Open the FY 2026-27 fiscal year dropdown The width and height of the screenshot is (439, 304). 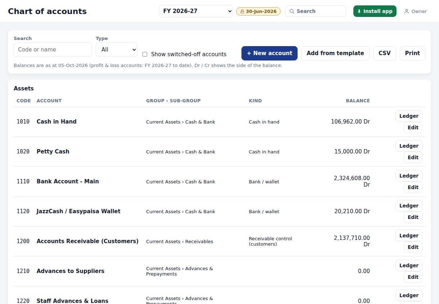click(x=196, y=11)
